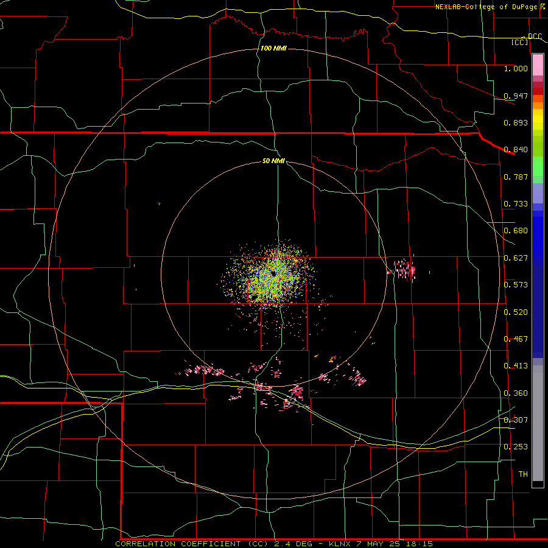Select the 0.947 legend value
Viewport: 548px width, 548px height.
point(516,96)
